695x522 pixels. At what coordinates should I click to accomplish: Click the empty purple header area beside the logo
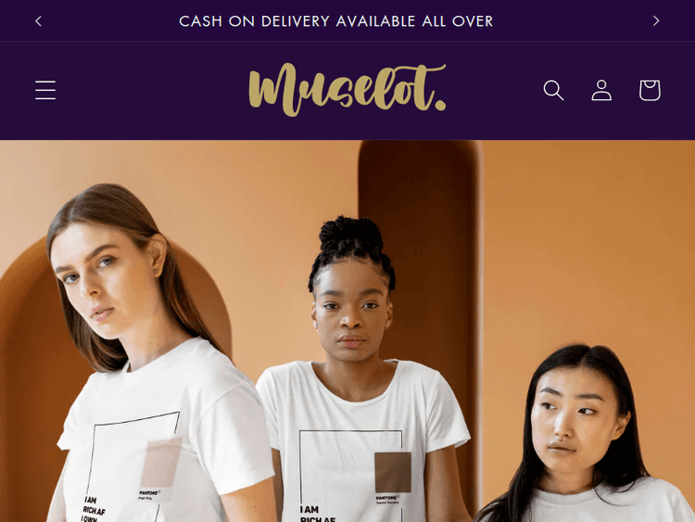(151, 90)
